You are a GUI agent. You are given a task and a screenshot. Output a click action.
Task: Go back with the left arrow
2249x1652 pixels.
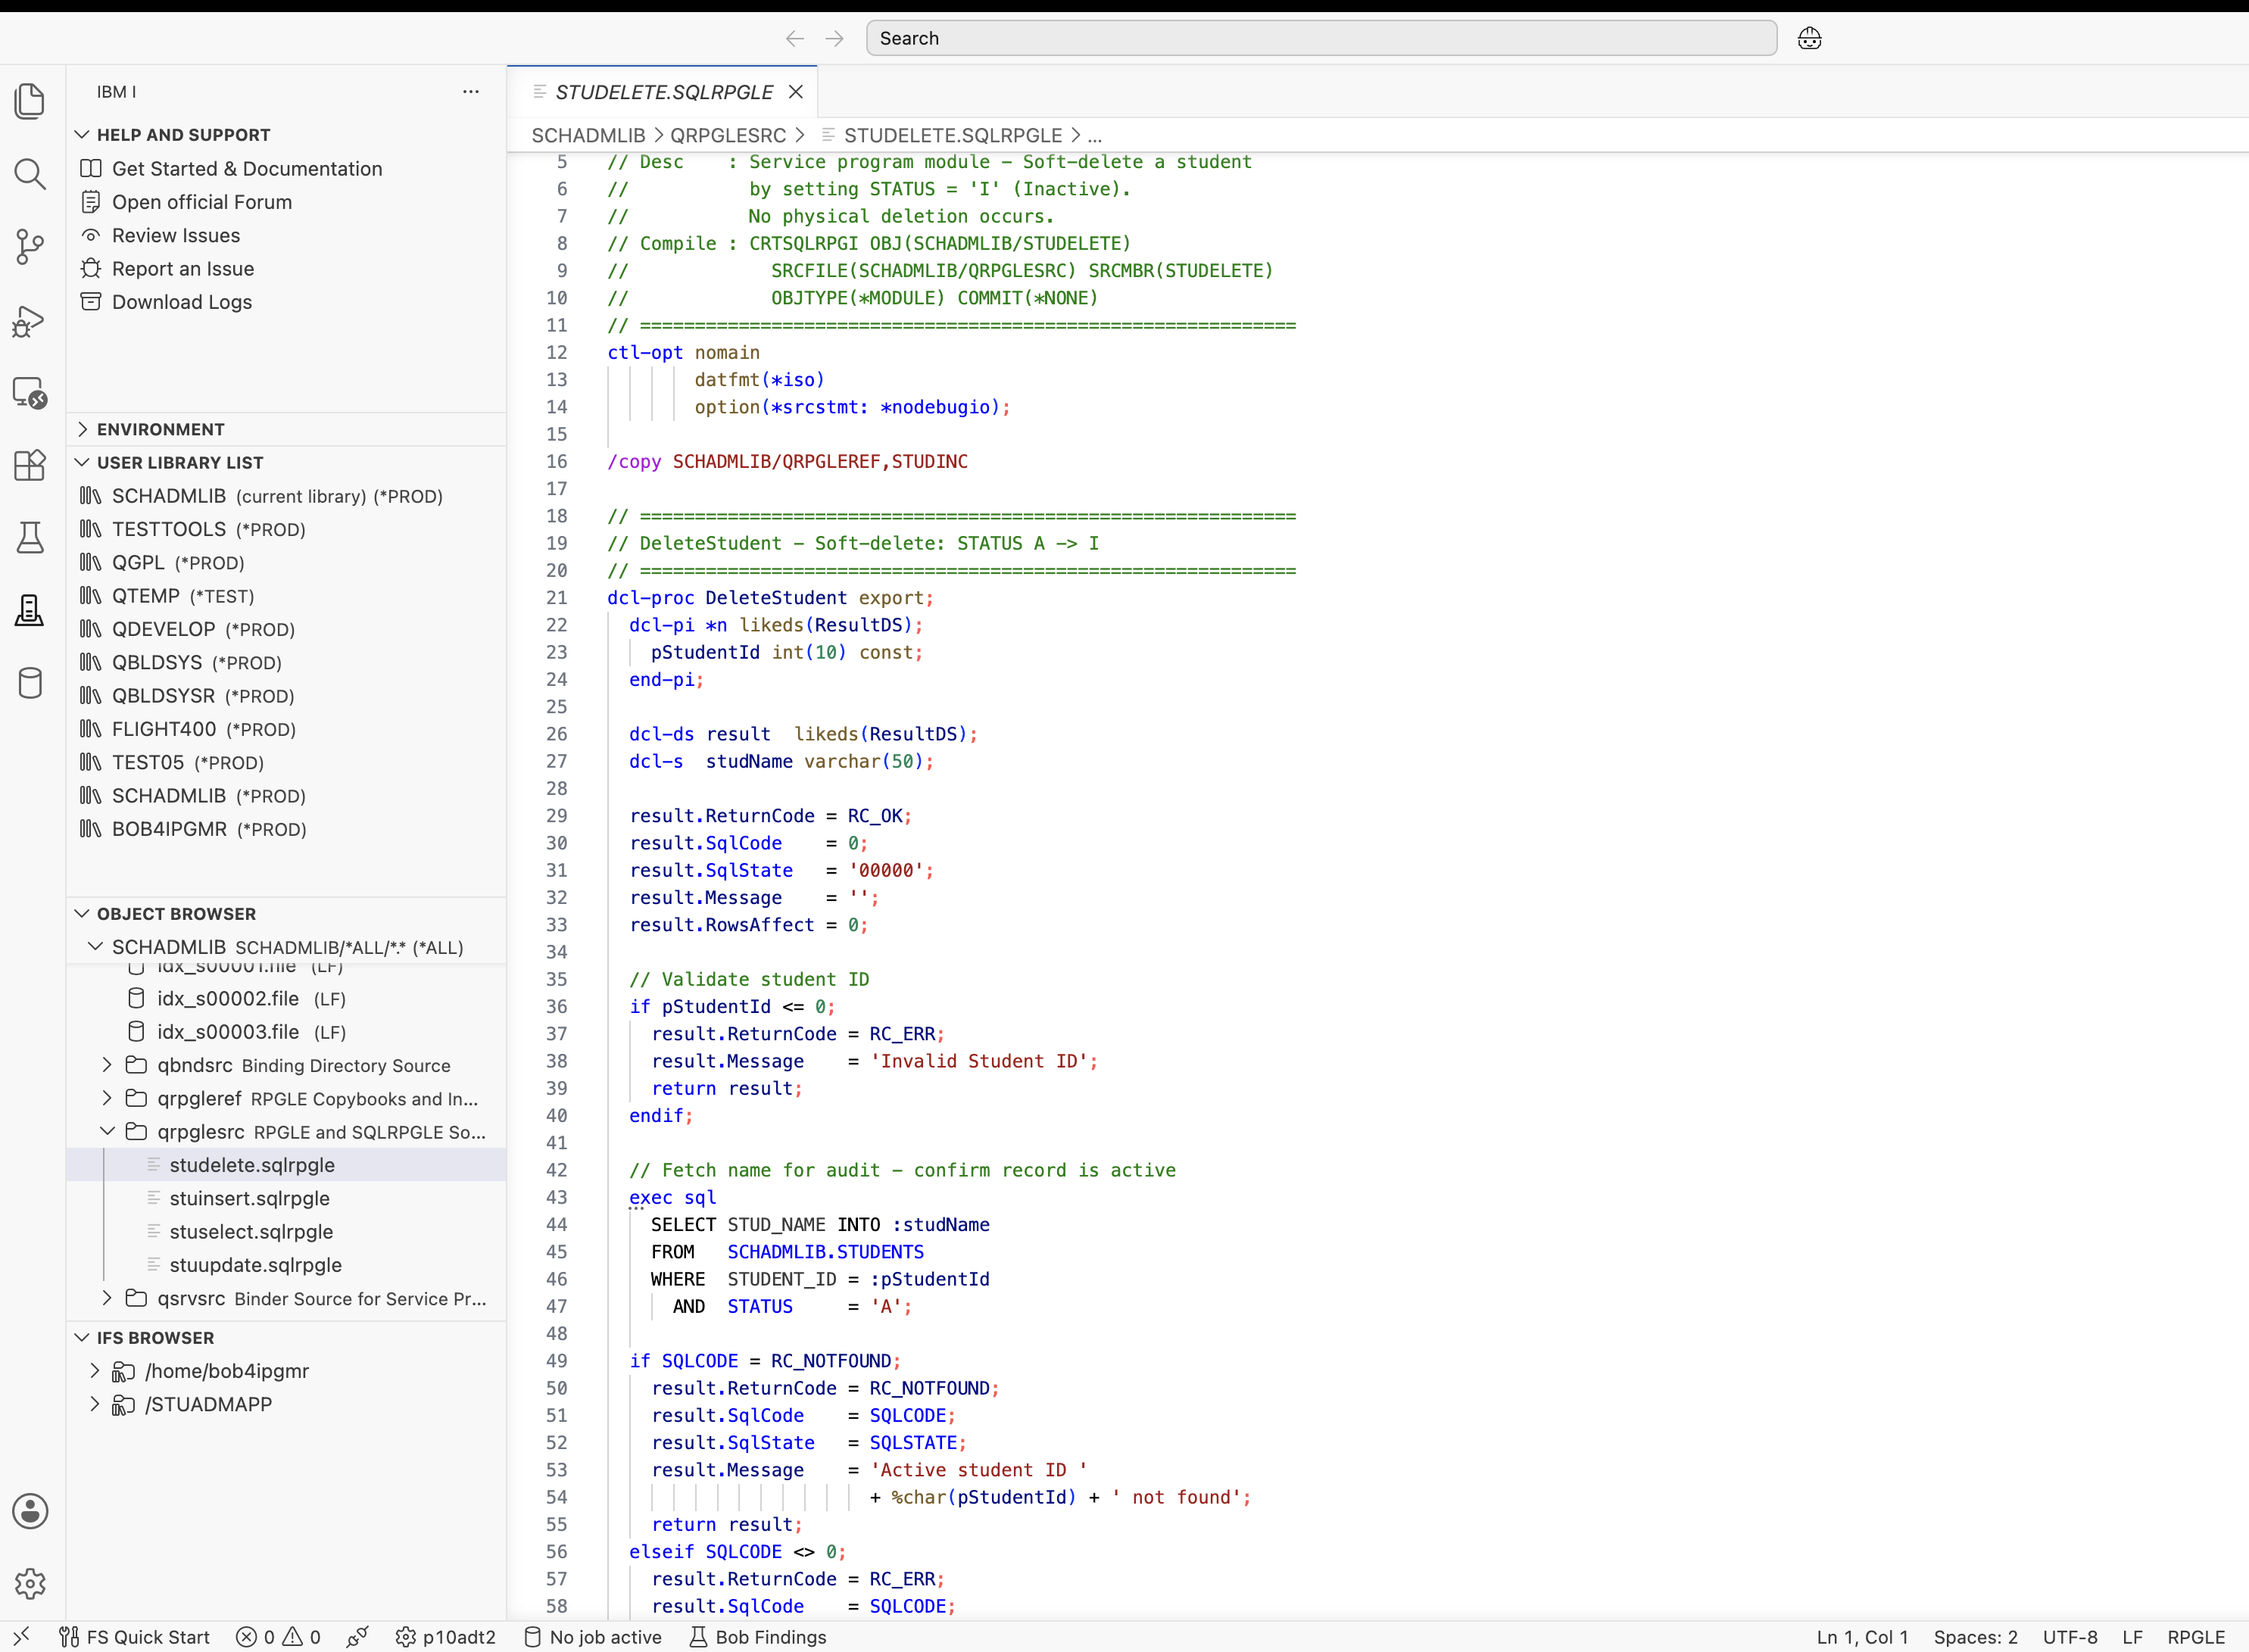point(795,38)
